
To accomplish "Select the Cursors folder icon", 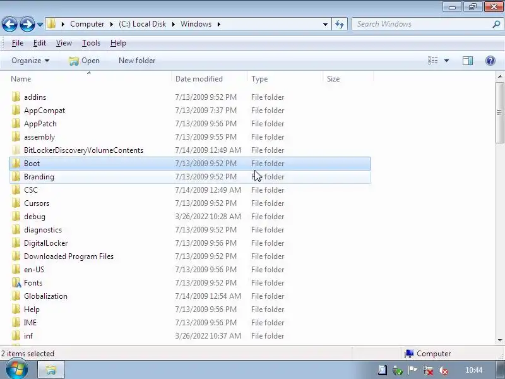I will (16, 203).
